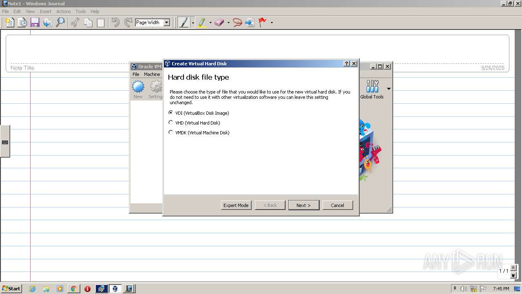
Task: Open the Journal Insert menu
Action: (45, 11)
